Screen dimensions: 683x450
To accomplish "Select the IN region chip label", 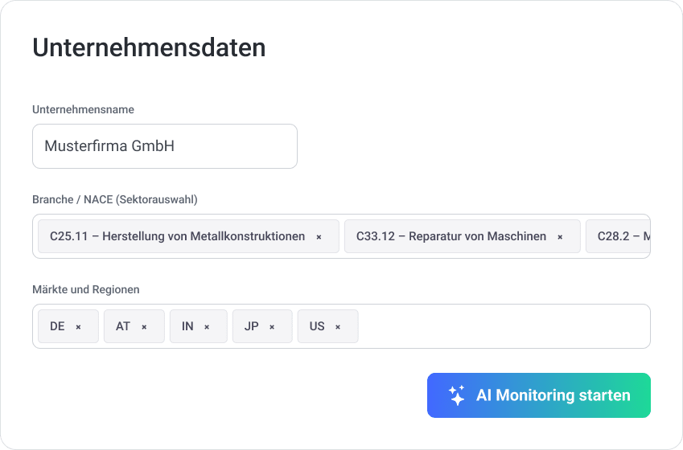I will pyautogui.click(x=187, y=326).
